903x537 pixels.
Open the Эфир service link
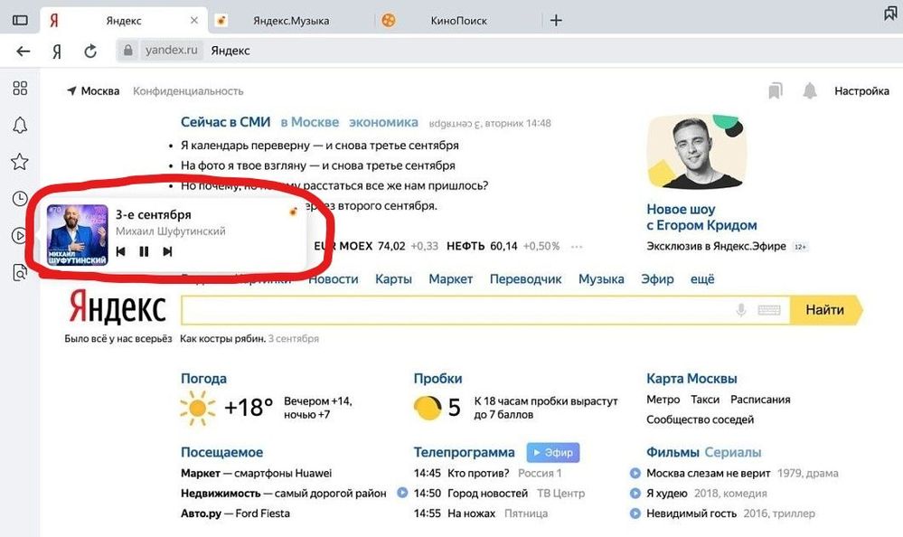pyautogui.click(x=657, y=278)
